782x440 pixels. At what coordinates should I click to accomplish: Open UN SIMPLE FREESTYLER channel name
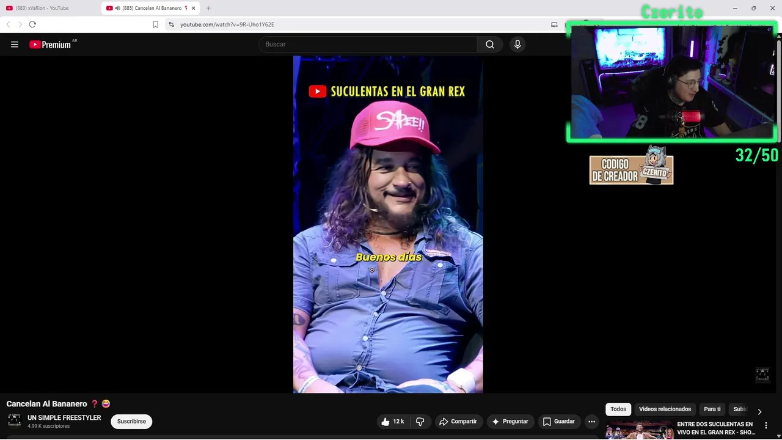pos(64,418)
